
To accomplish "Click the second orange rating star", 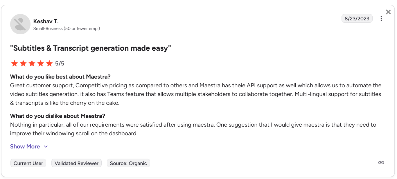I will click(23, 63).
